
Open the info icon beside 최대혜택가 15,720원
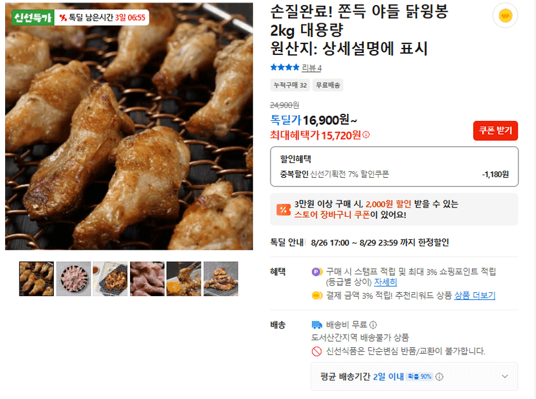point(366,135)
